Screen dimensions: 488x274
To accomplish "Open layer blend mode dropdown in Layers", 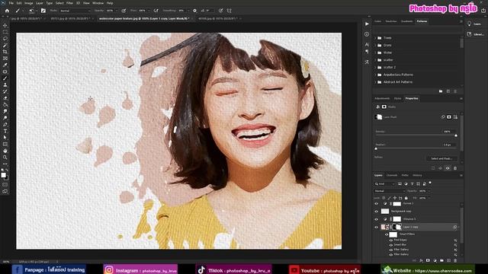I will 390,191.
